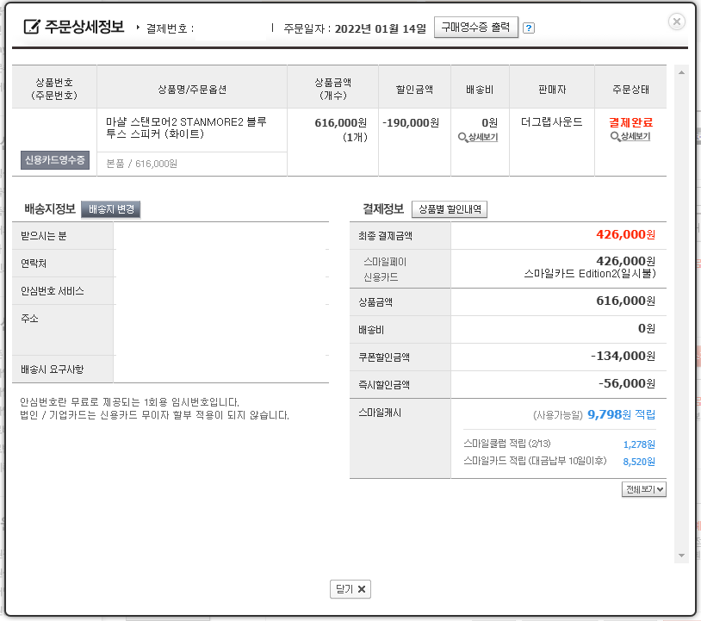The width and height of the screenshot is (701, 621).
Task: Click the X icon on 닫기 button
Action: click(x=362, y=589)
